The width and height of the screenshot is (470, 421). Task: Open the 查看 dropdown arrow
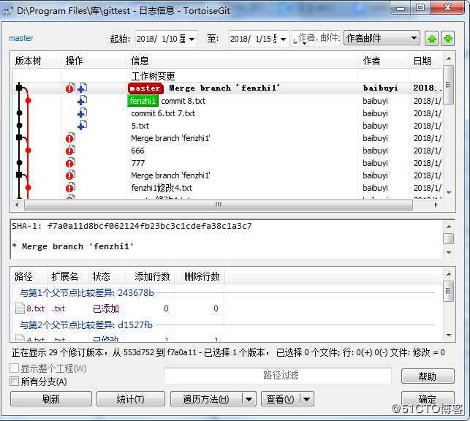306,399
